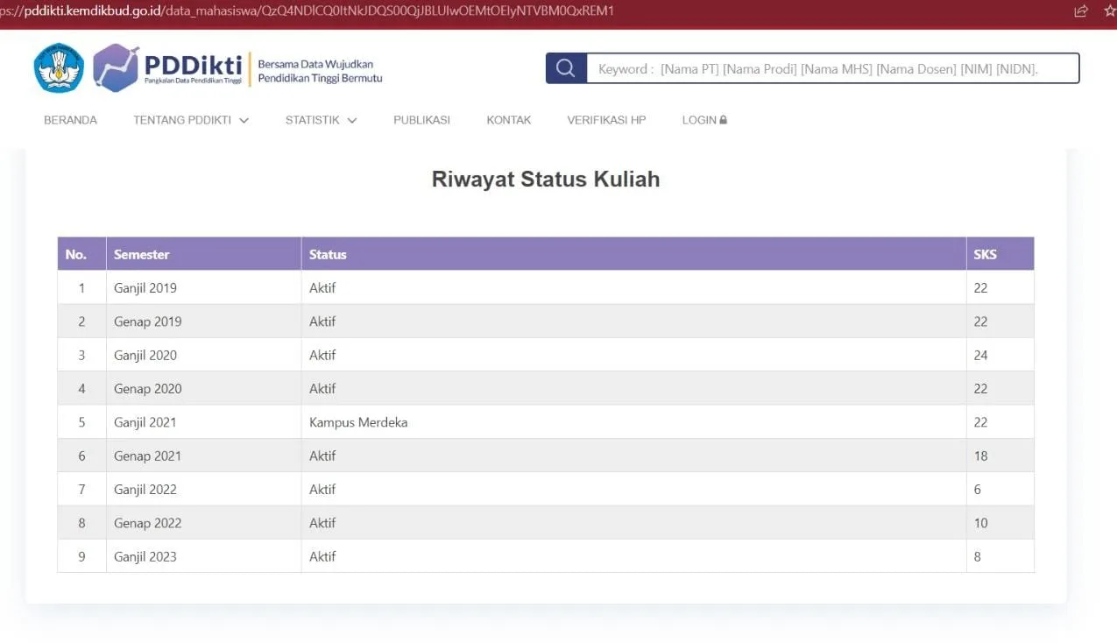Screen dimensions: 1117x643
Task: Open the VERIFIKASI HP page
Action: (606, 120)
